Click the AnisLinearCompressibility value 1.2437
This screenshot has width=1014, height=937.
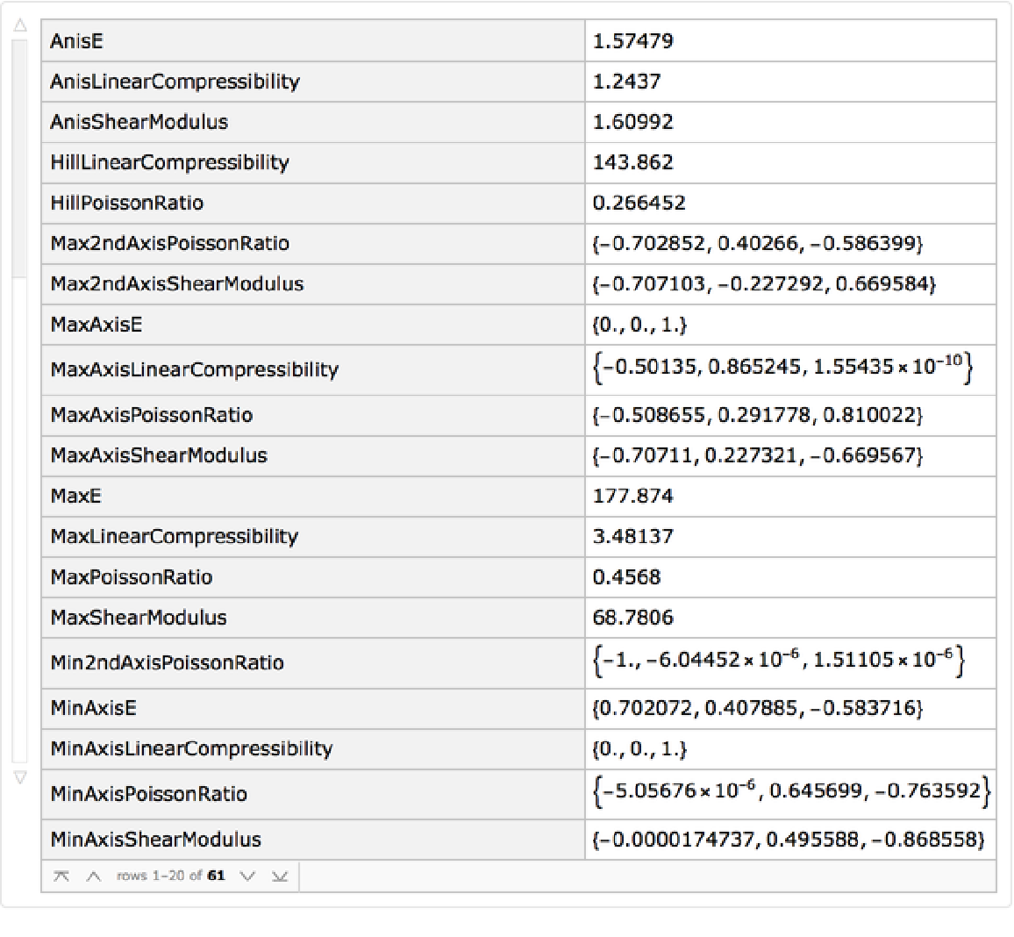(x=626, y=82)
